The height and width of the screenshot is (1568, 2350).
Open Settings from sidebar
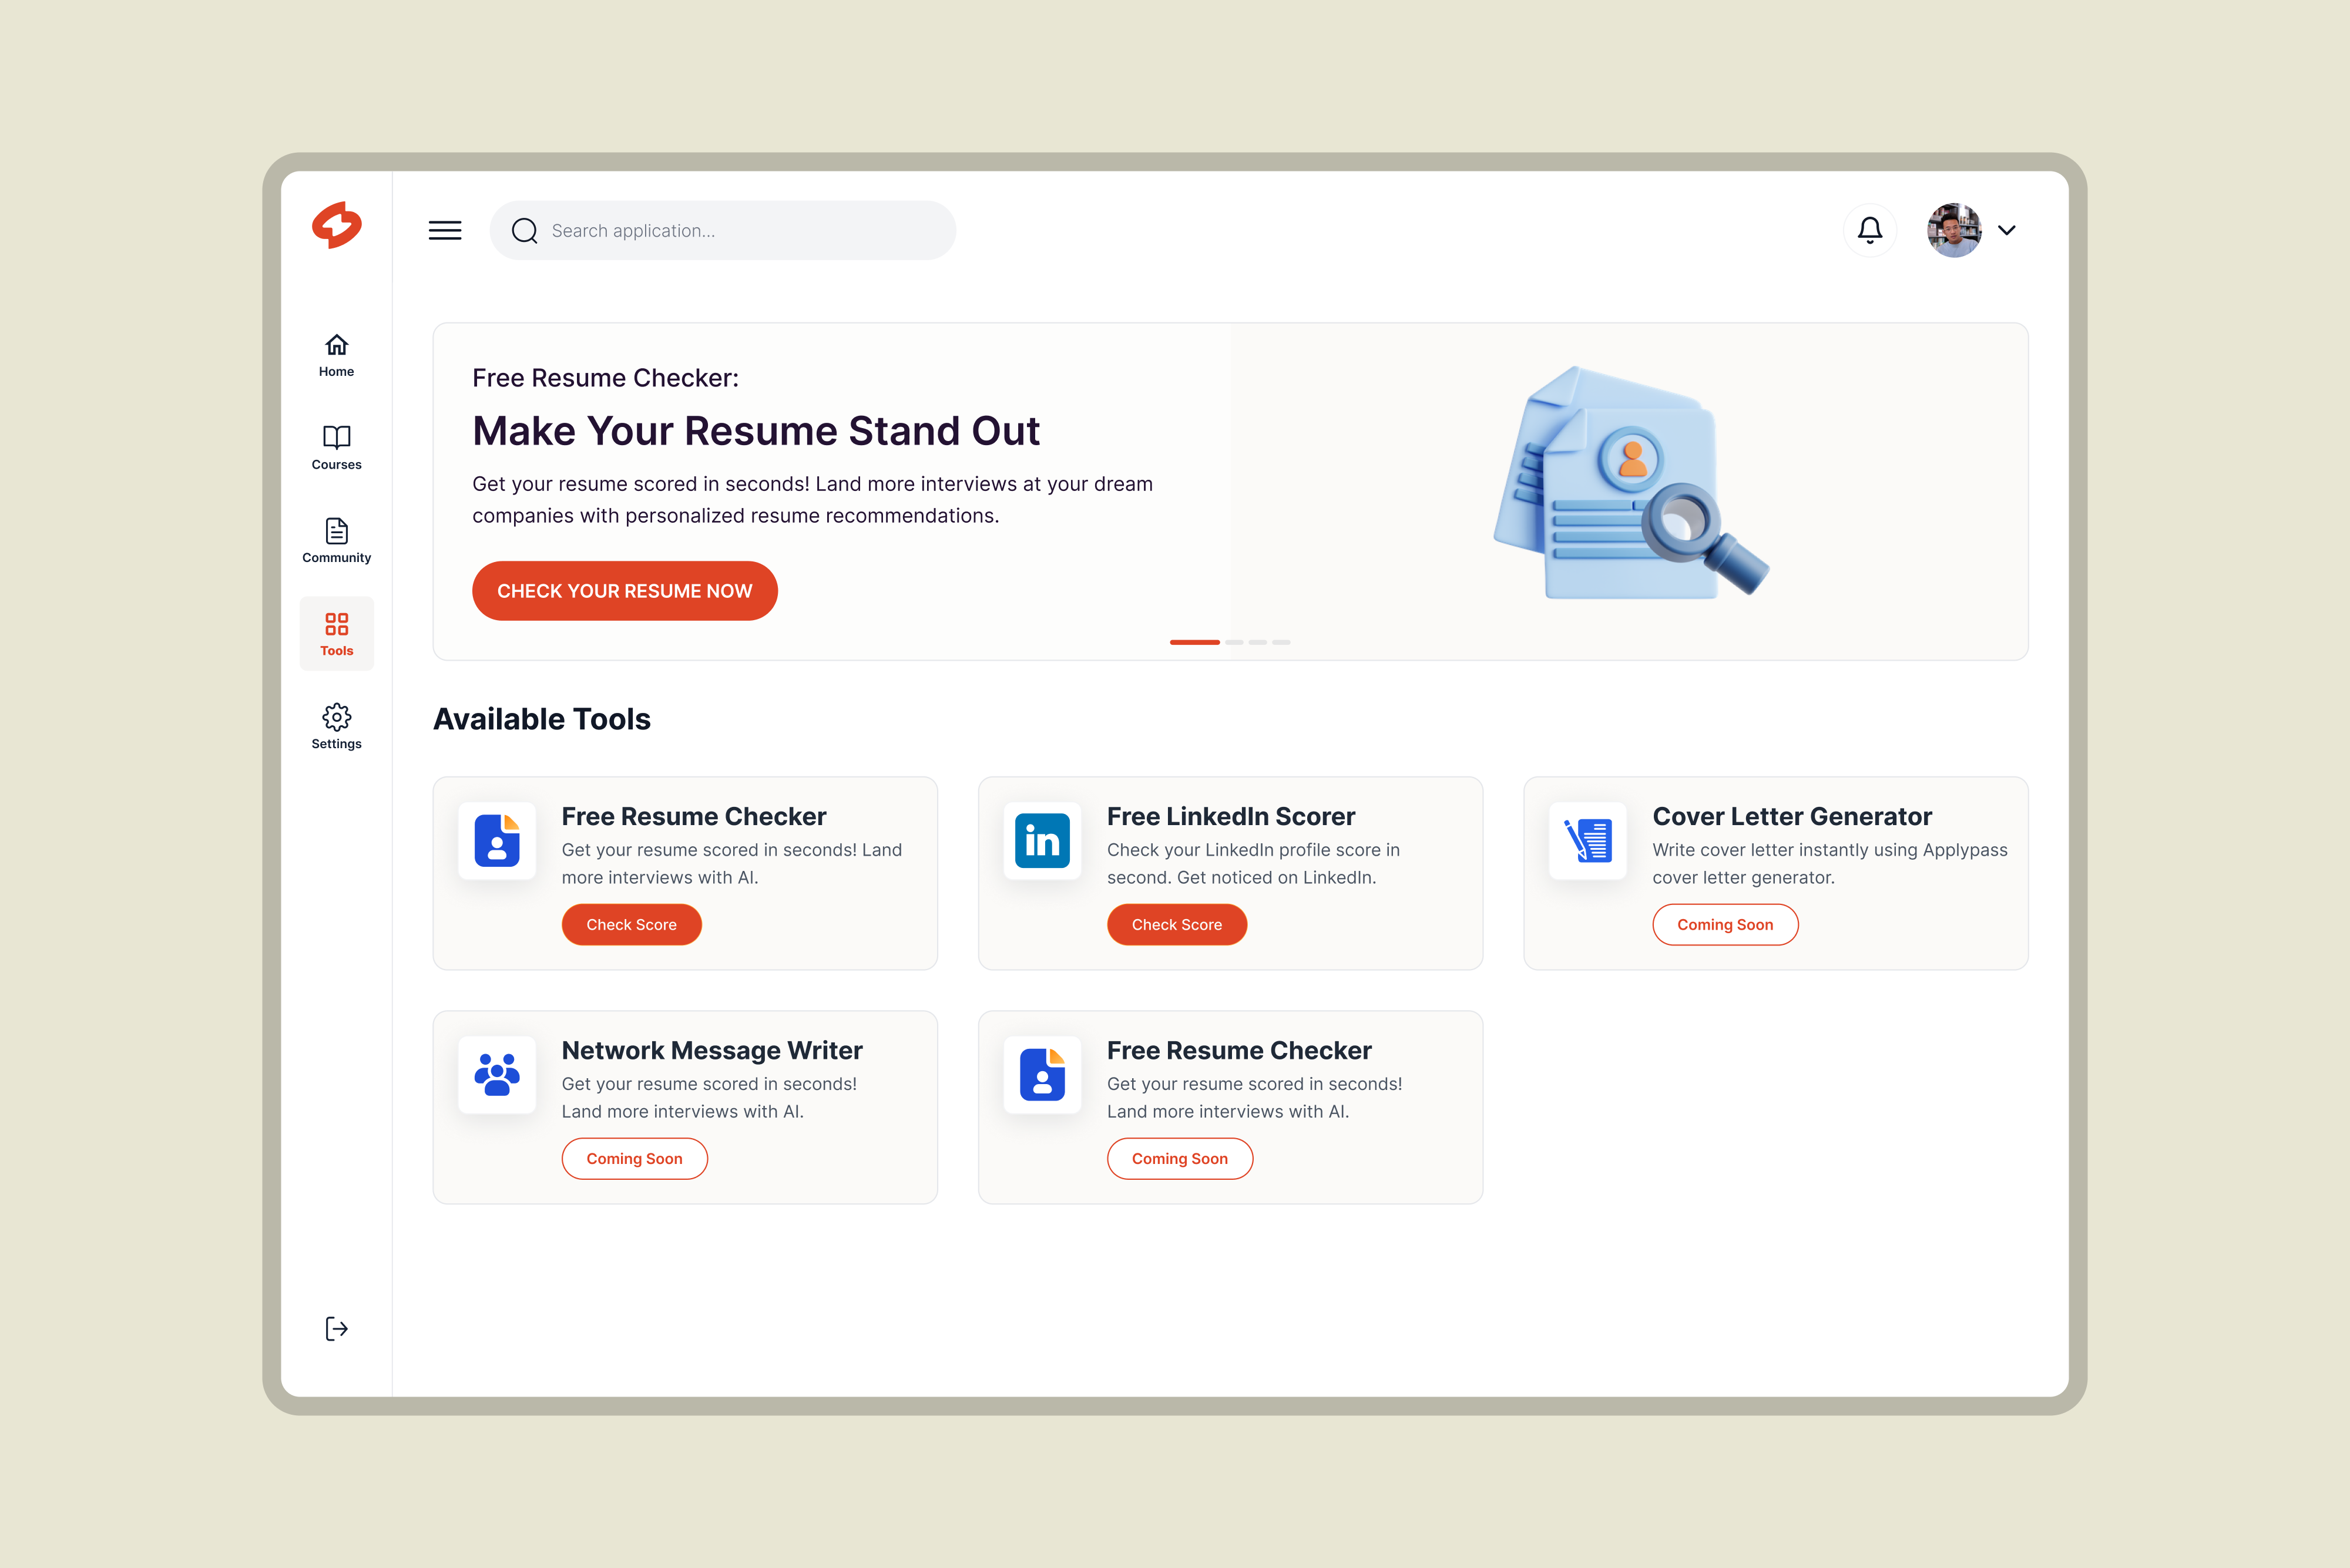[336, 727]
